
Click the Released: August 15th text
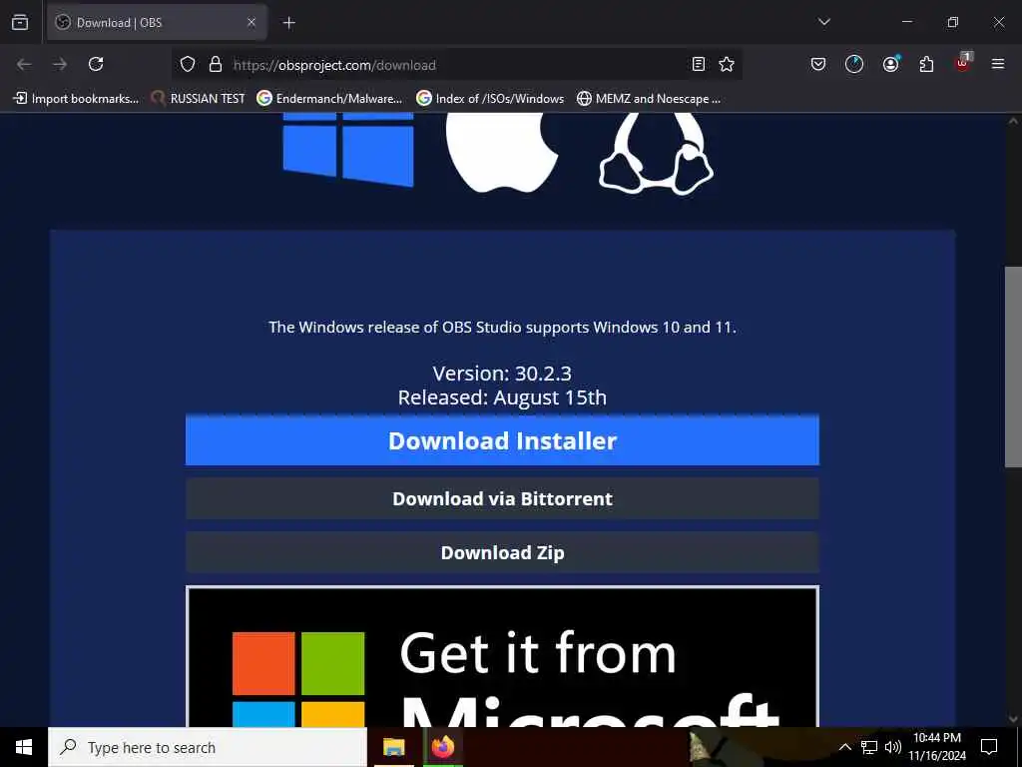pyautogui.click(x=502, y=397)
